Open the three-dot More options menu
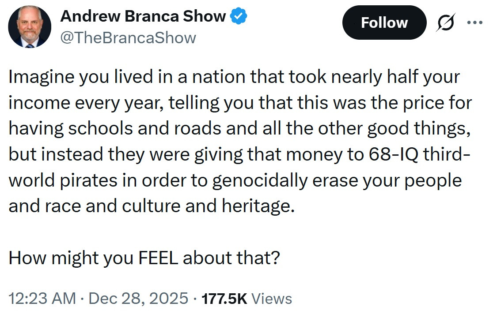497x318 pixels. tap(475, 23)
